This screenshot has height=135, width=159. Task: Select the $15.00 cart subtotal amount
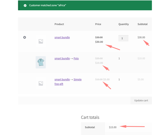[112, 127]
